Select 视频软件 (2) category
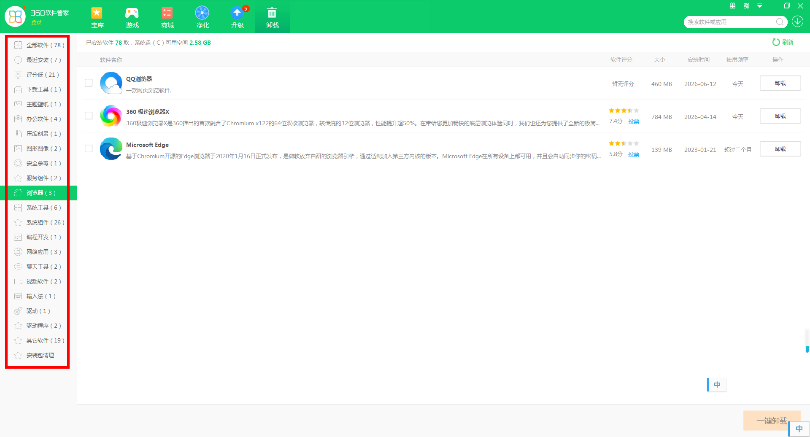 pyautogui.click(x=38, y=281)
